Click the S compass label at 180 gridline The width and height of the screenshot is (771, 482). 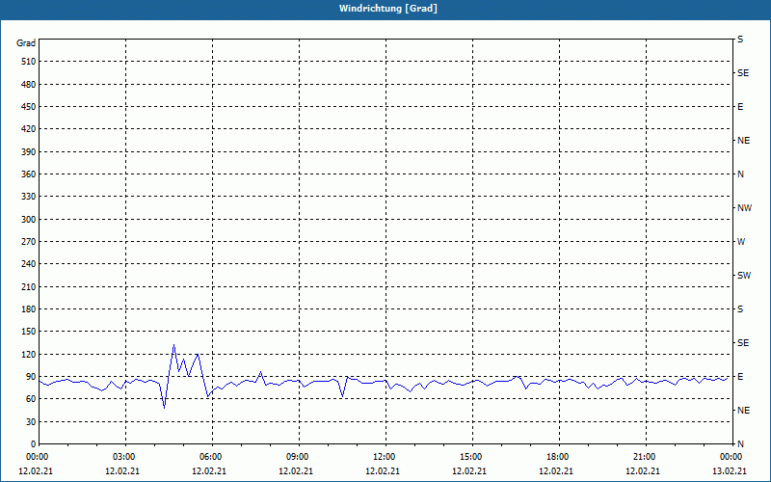[740, 309]
